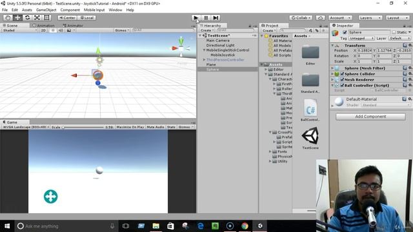Expand ThirdPersonController in Hierarchy

click(204, 60)
